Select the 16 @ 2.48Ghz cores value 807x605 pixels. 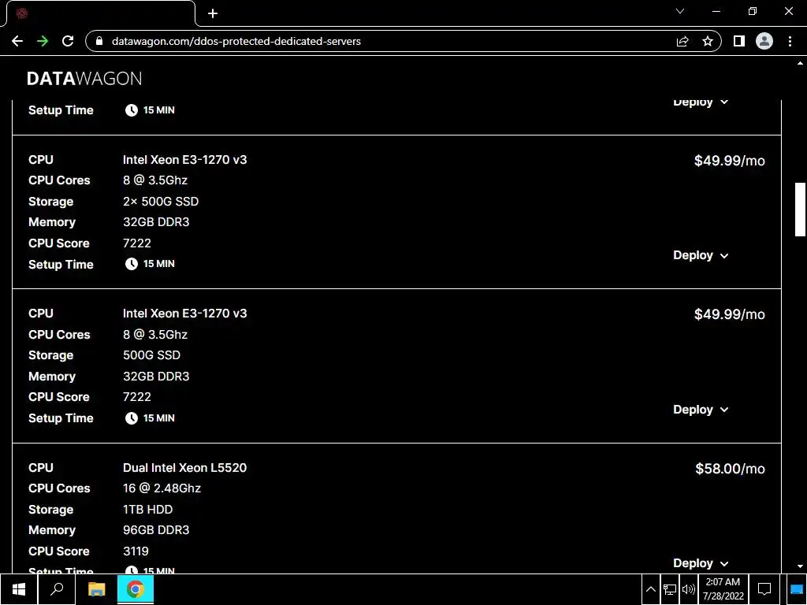tap(162, 488)
